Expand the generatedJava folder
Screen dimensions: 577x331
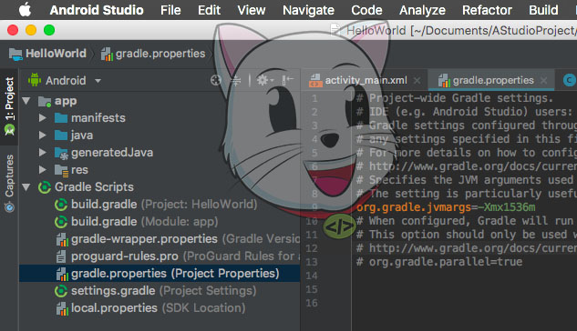pyautogui.click(x=42, y=152)
